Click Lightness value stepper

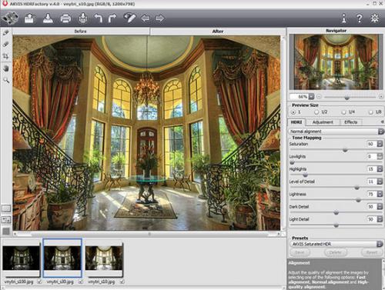click(380, 194)
